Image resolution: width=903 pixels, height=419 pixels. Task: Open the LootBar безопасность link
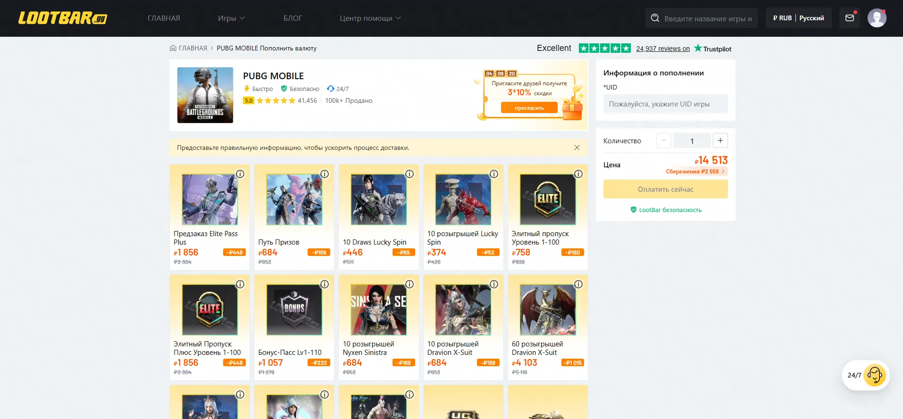666,210
